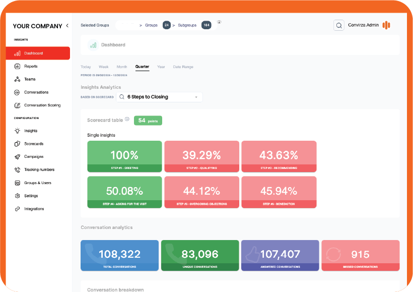Click the Tracking numbers icon
413x292 pixels.
point(17,169)
